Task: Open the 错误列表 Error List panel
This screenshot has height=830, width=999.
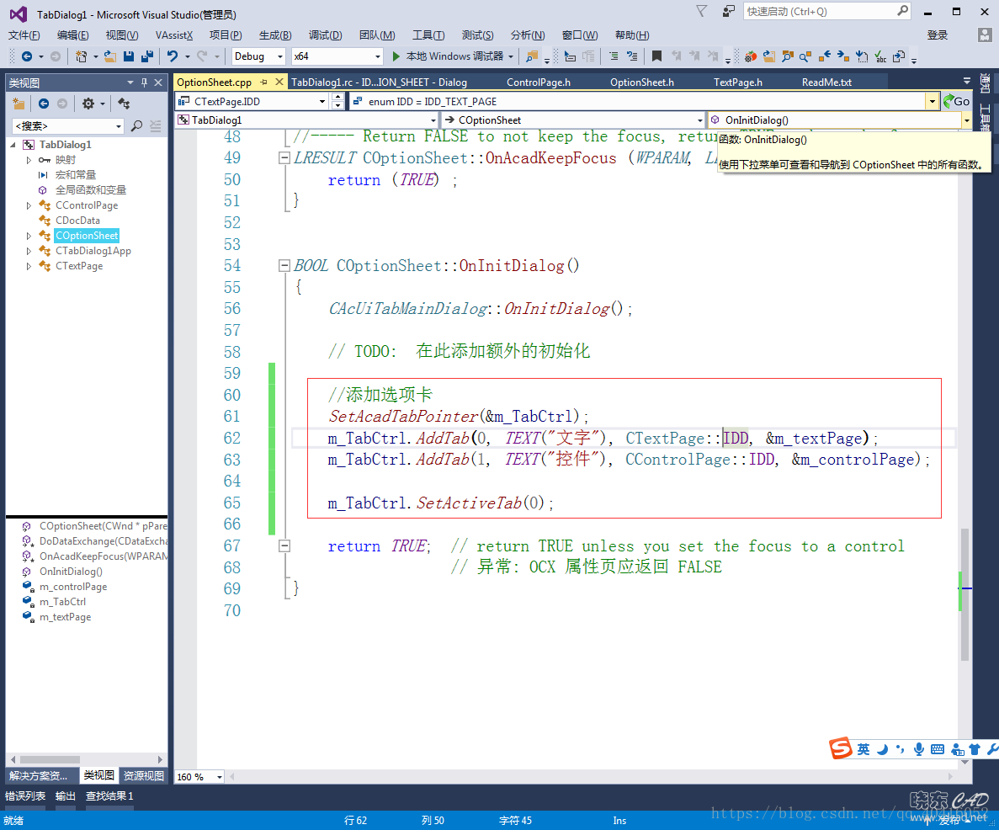Action: pyautogui.click(x=25, y=795)
